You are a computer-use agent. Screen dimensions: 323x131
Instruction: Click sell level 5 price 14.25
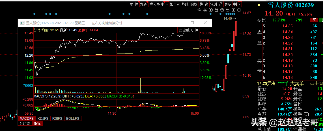point(288,26)
